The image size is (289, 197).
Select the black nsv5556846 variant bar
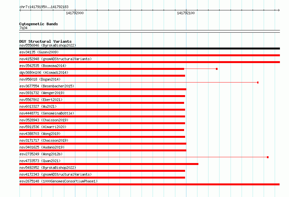pos(149,49)
